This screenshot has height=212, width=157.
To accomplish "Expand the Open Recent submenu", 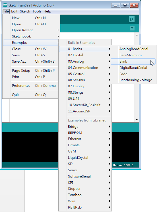I will [x=31, y=30].
